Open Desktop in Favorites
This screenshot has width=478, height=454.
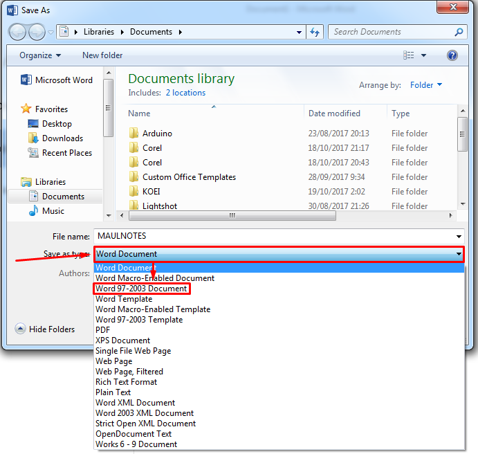pos(50,124)
